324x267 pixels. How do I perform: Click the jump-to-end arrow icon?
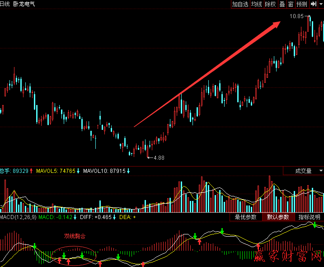313,4
